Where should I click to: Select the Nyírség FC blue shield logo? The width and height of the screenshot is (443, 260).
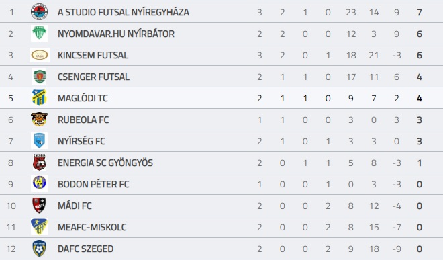coord(40,141)
